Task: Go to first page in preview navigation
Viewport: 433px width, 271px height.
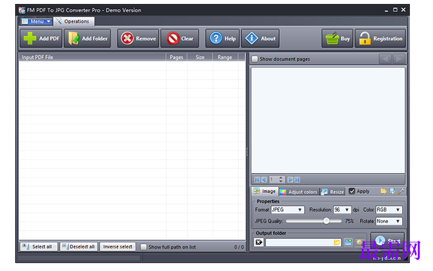Action: tap(257, 180)
